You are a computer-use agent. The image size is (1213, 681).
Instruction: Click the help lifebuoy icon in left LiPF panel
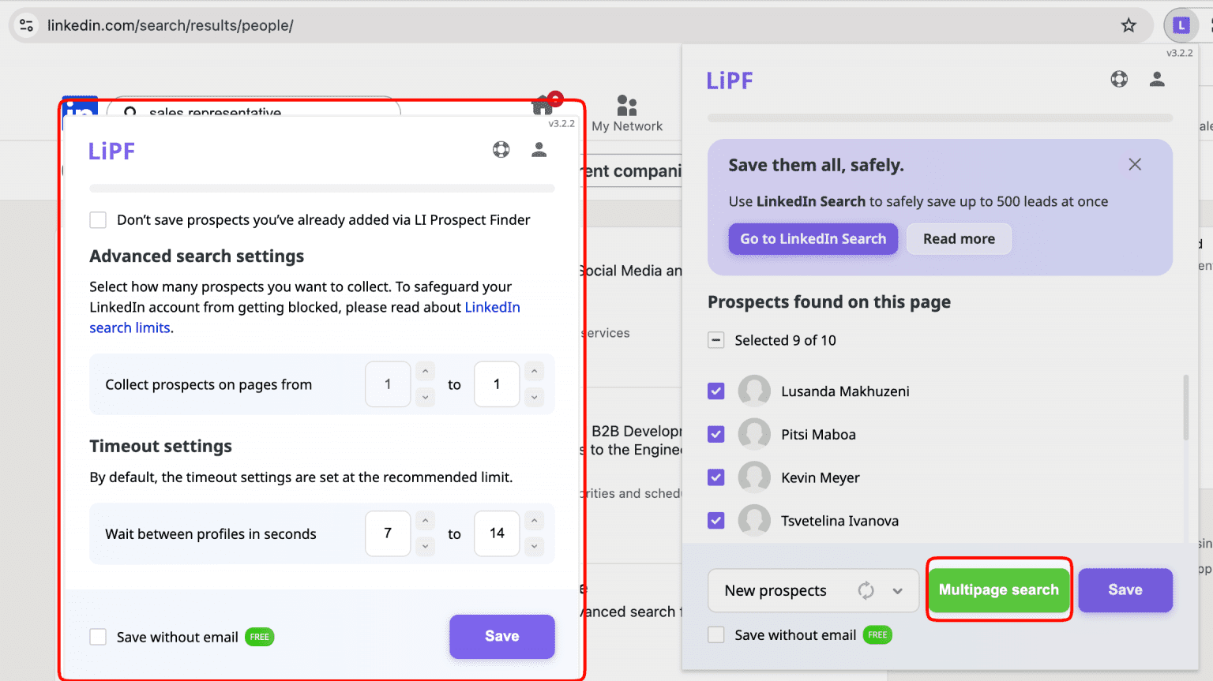point(501,150)
